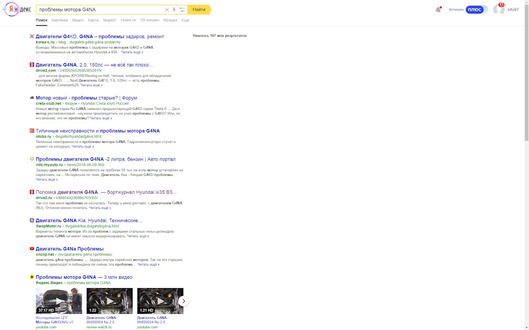
Task: Clear the search query with the X icon
Action: click(x=166, y=10)
